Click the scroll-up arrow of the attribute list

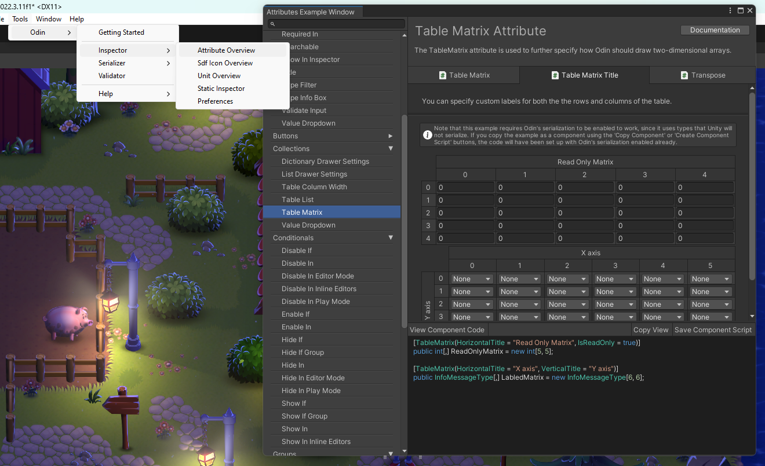404,35
